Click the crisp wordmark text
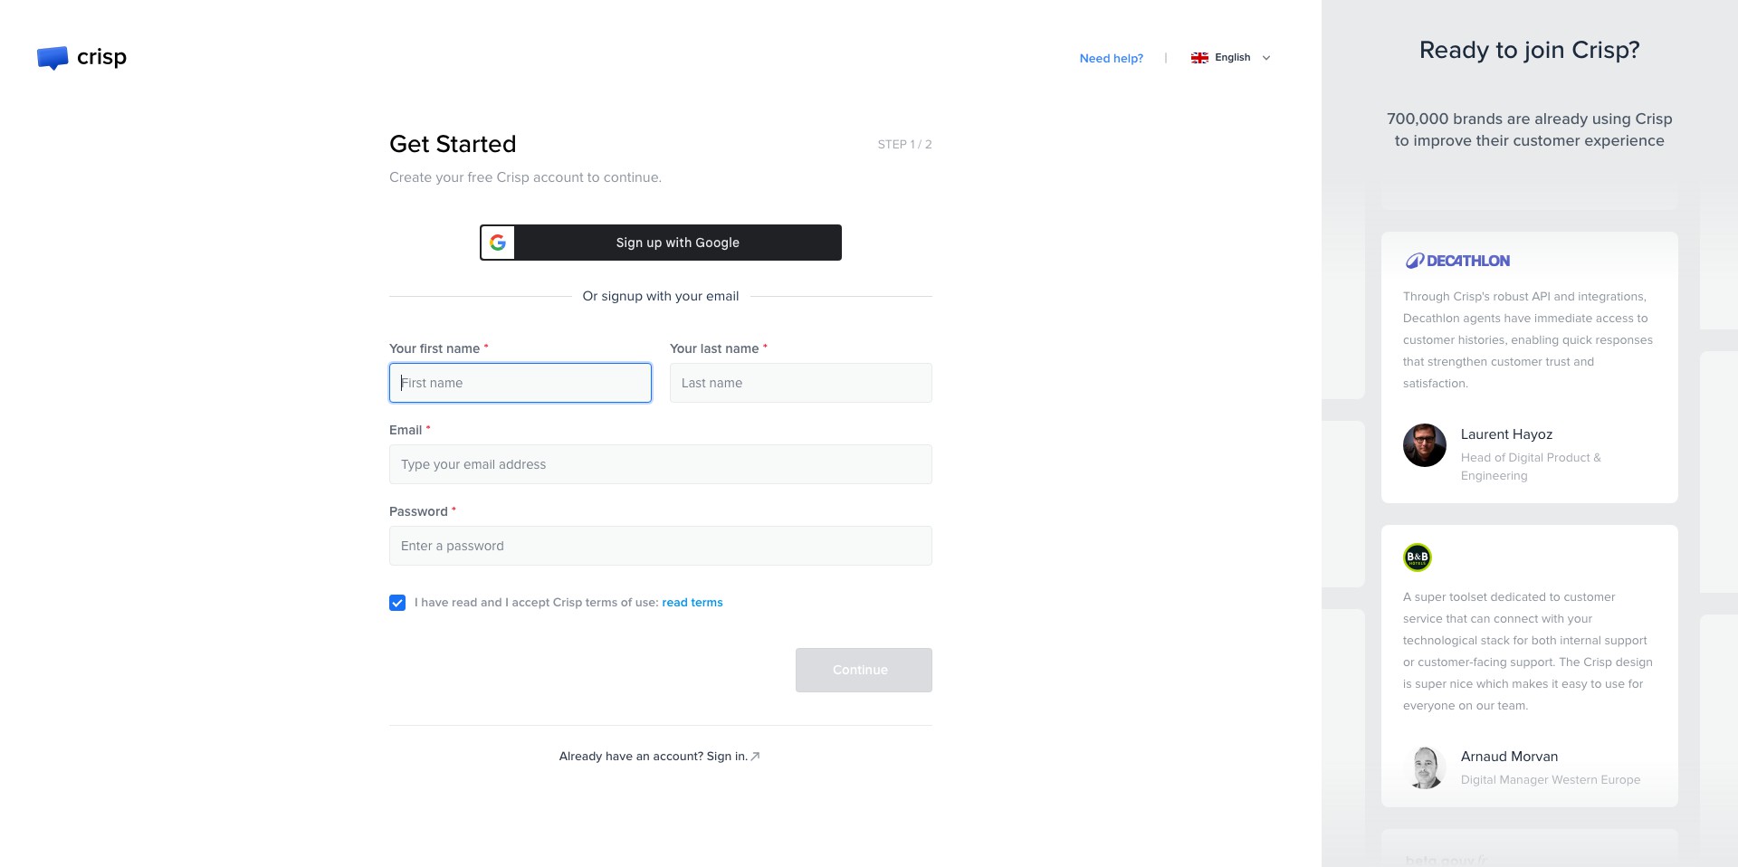The image size is (1738, 867). coord(101,58)
